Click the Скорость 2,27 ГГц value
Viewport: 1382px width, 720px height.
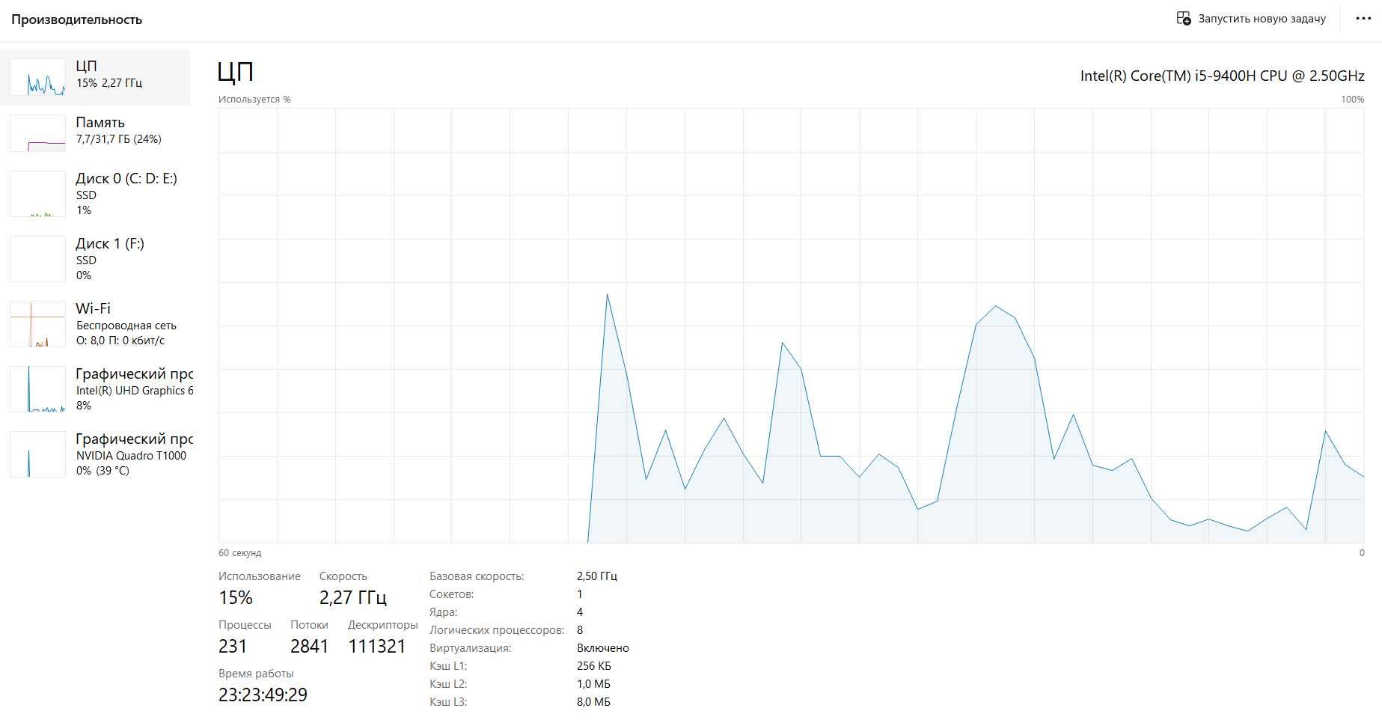[x=353, y=598]
